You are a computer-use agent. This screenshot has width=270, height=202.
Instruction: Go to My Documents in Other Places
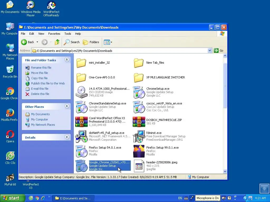tap(40, 114)
